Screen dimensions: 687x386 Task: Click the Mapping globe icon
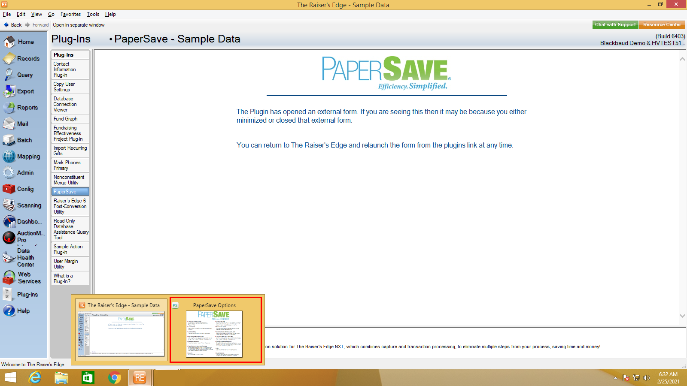coord(9,157)
